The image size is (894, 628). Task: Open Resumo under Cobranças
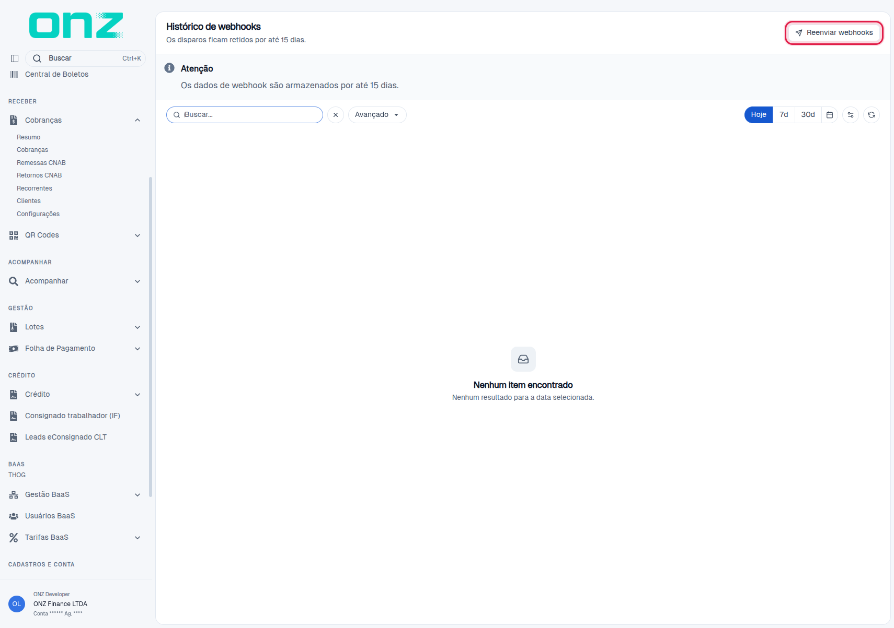[28, 137]
